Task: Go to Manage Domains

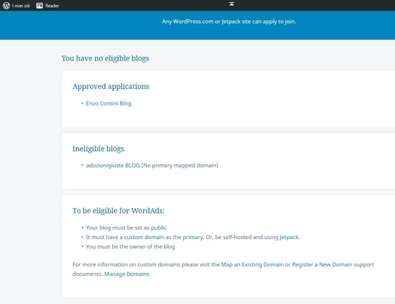Action: click(127, 274)
